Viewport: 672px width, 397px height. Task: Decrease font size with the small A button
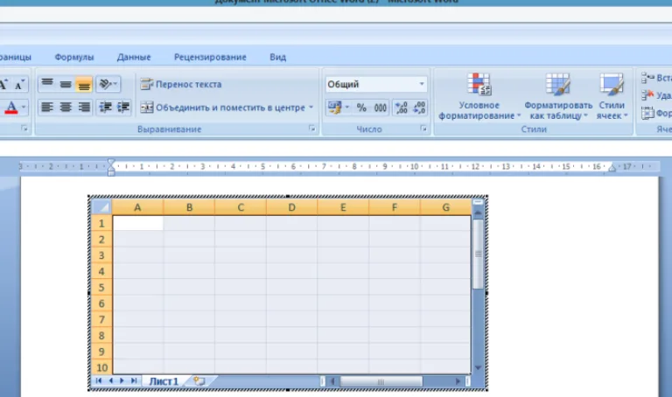tap(19, 84)
